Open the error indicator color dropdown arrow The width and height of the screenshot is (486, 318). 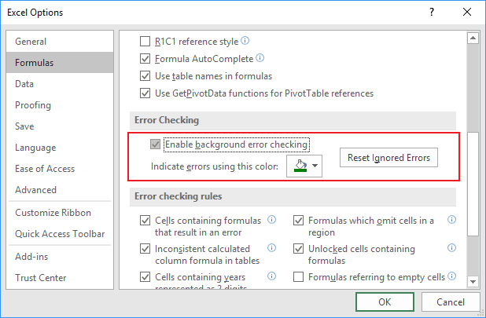pyautogui.click(x=315, y=166)
